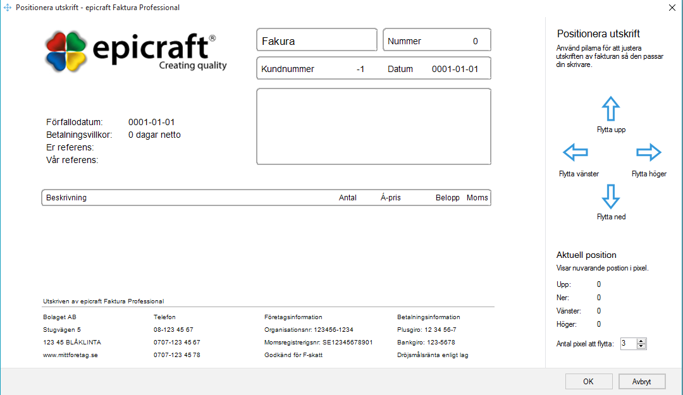The height and width of the screenshot is (395, 683).
Task: Click the Stugvägen 5 address line
Action: coord(62,330)
